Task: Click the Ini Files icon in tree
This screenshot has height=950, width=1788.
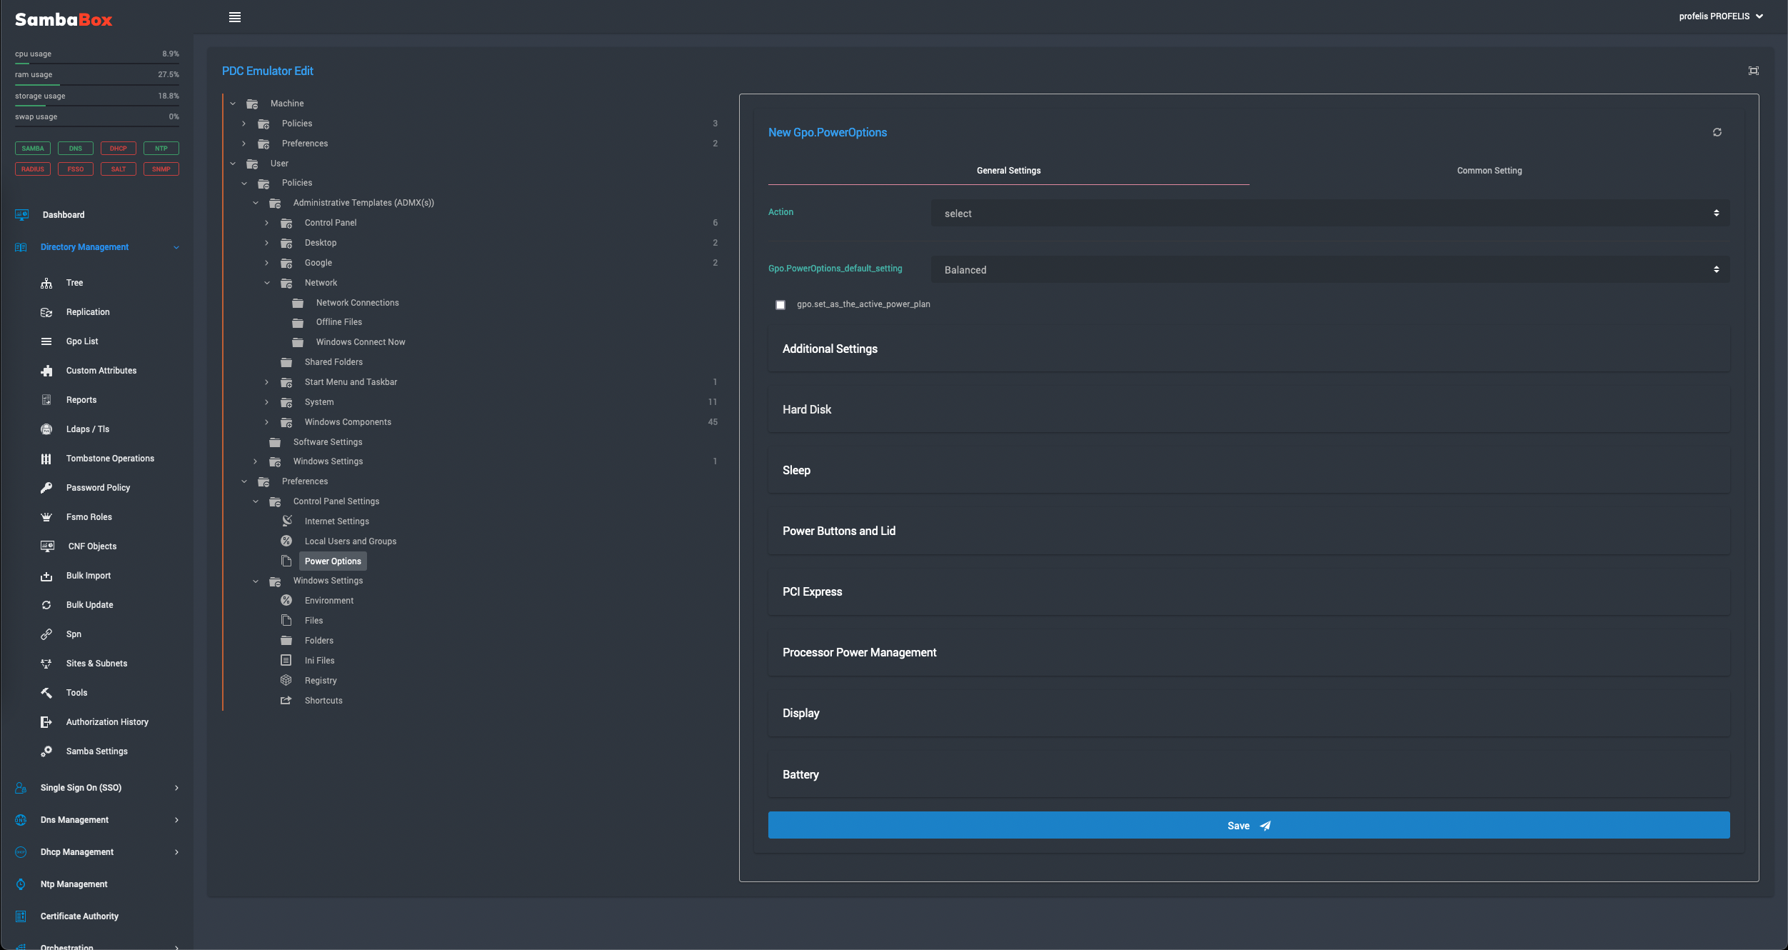Action: point(286,660)
